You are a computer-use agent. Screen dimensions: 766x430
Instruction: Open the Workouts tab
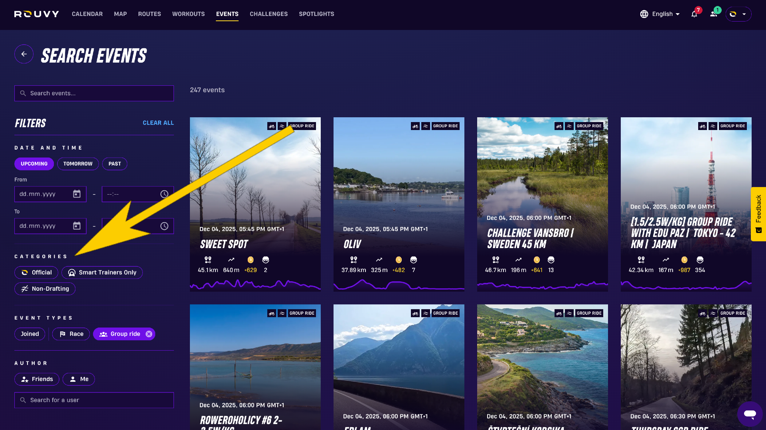(188, 14)
